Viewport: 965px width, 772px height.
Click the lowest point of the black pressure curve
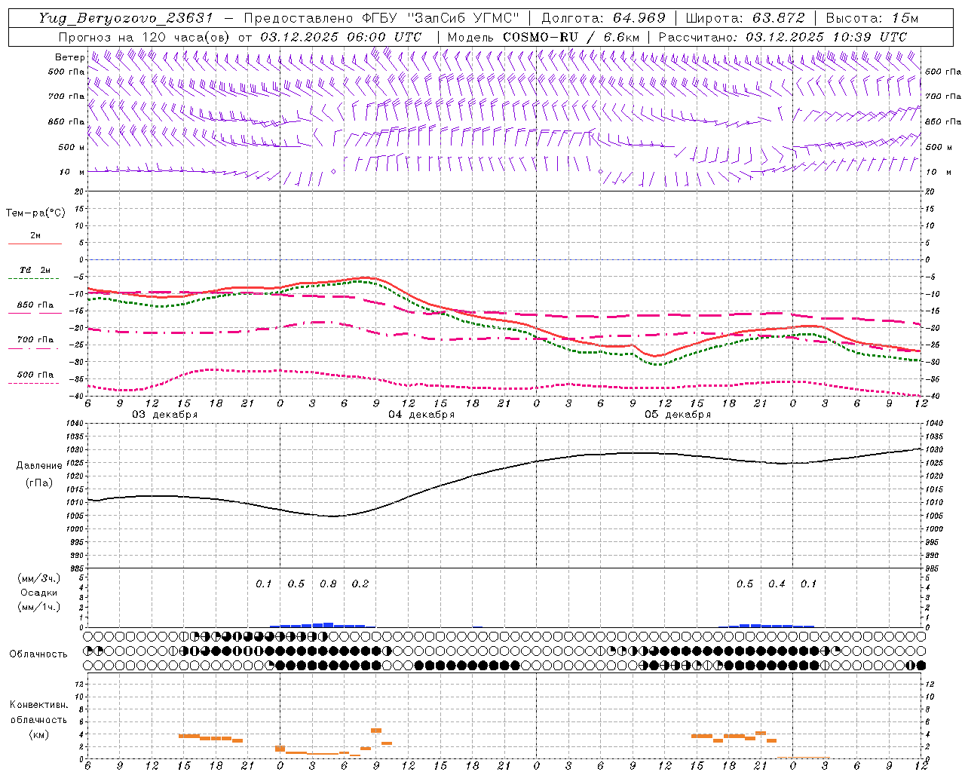[x=334, y=516]
